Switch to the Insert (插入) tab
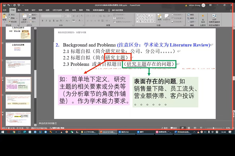Viewport: 235px width, 156px height. [20, 10]
